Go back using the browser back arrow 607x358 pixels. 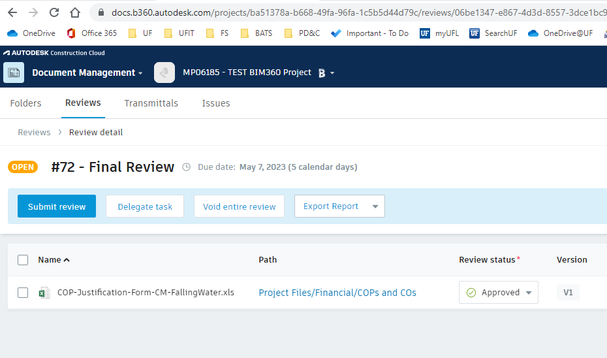pos(12,13)
